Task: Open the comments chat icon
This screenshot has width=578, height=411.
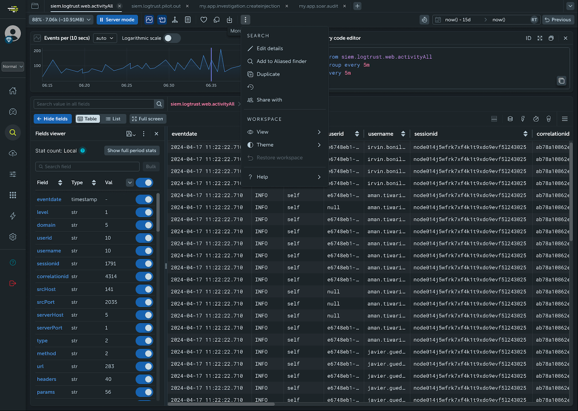Action: pyautogui.click(x=216, y=19)
